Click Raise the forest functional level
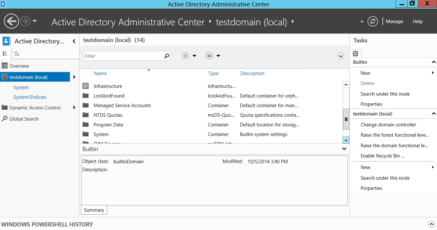Image resolution: width=437 pixels, height=230 pixels. point(395,135)
